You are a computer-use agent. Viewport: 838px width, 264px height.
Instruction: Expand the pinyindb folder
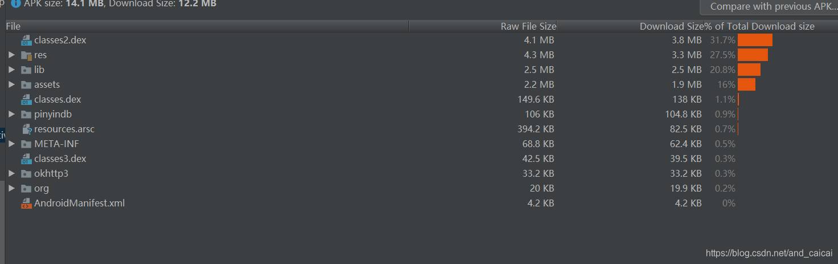11,115
